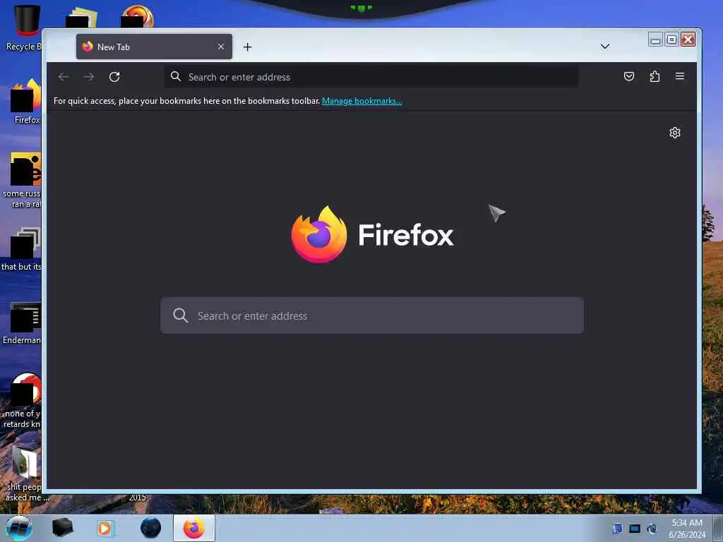Launch the media player taskbar icon

pyautogui.click(x=105, y=528)
